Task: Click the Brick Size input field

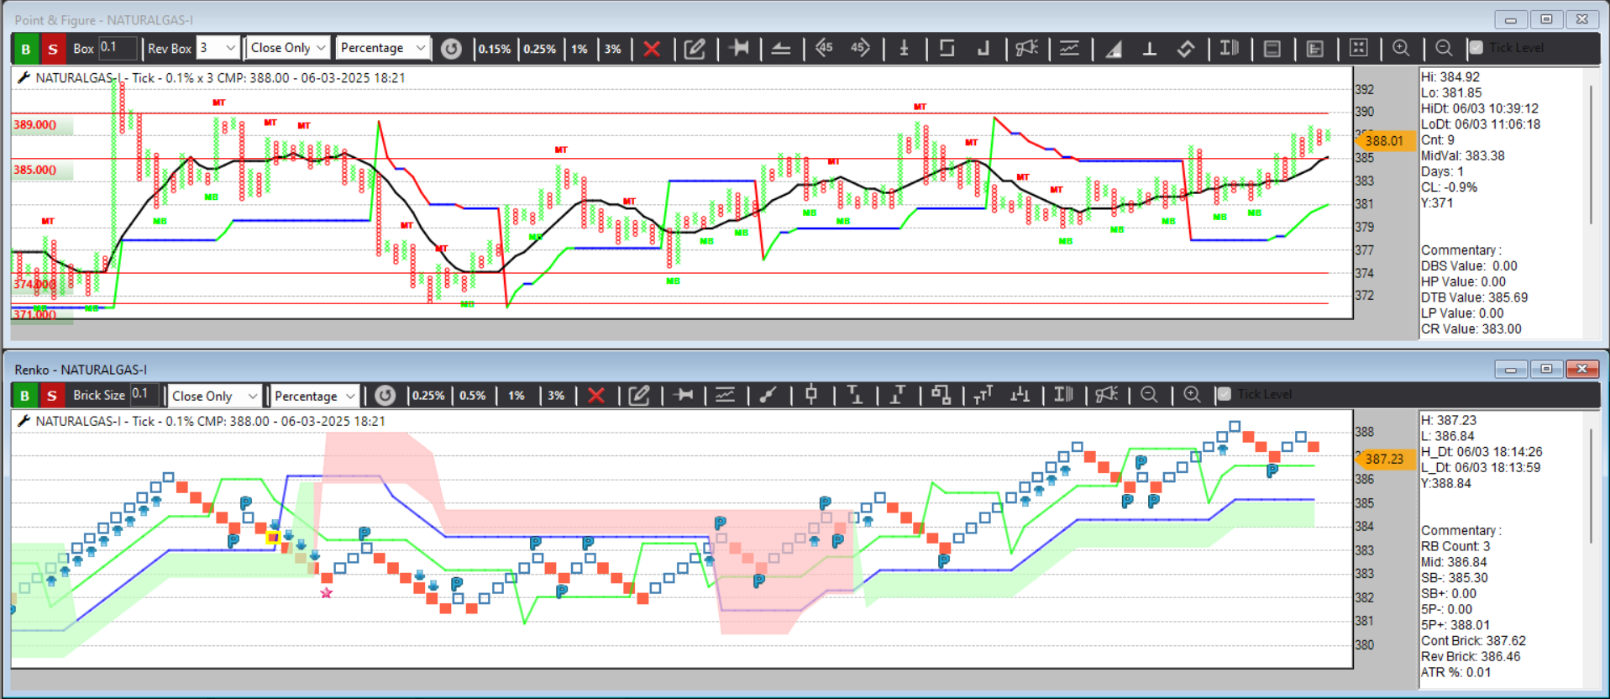Action: (x=146, y=394)
